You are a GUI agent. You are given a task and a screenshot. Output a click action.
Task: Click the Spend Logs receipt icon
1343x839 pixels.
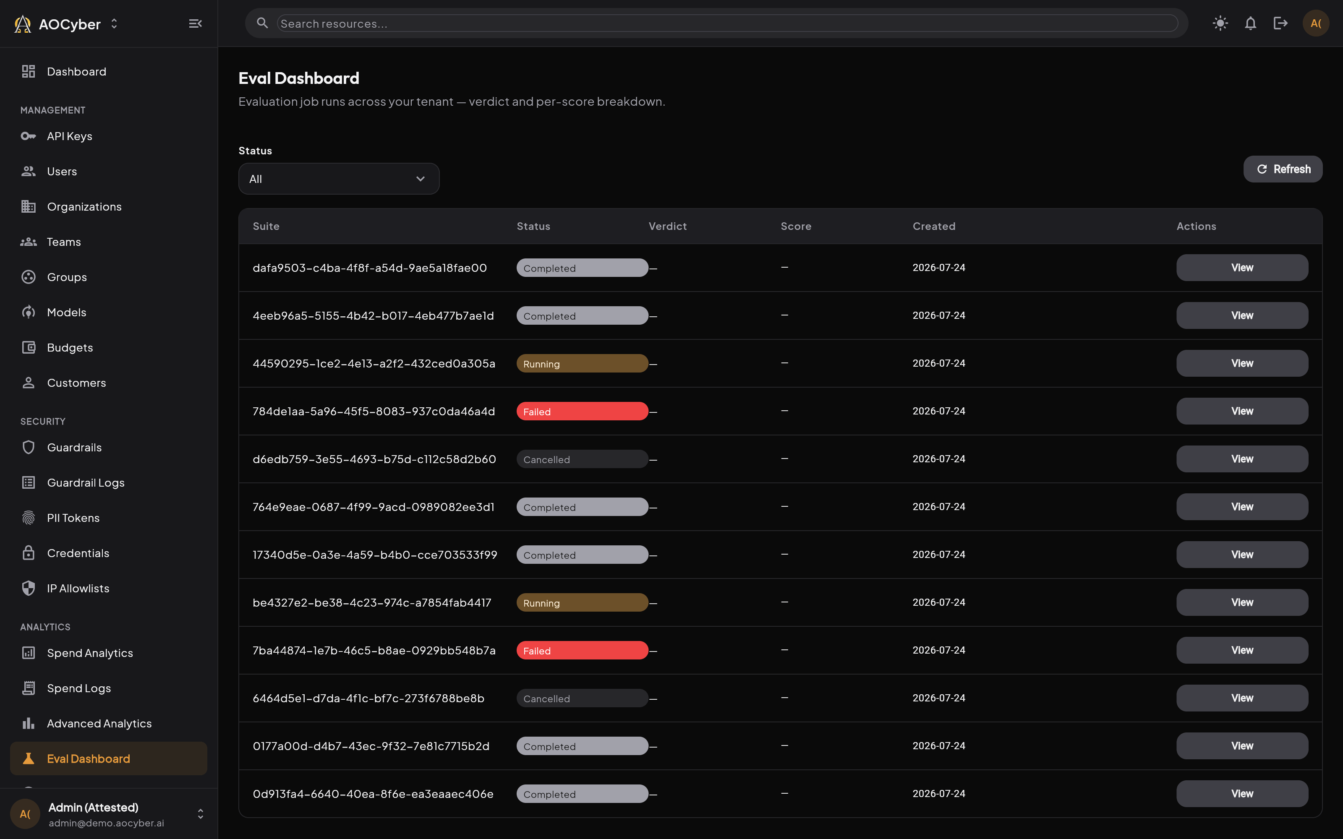click(x=28, y=688)
